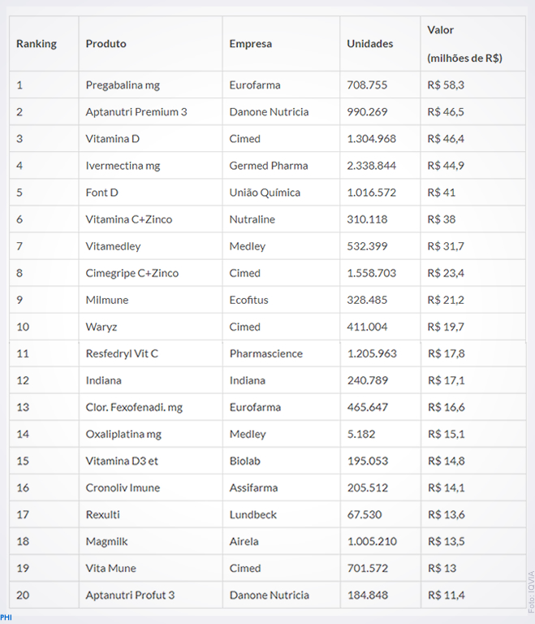Select the Font D product cell

click(101, 193)
